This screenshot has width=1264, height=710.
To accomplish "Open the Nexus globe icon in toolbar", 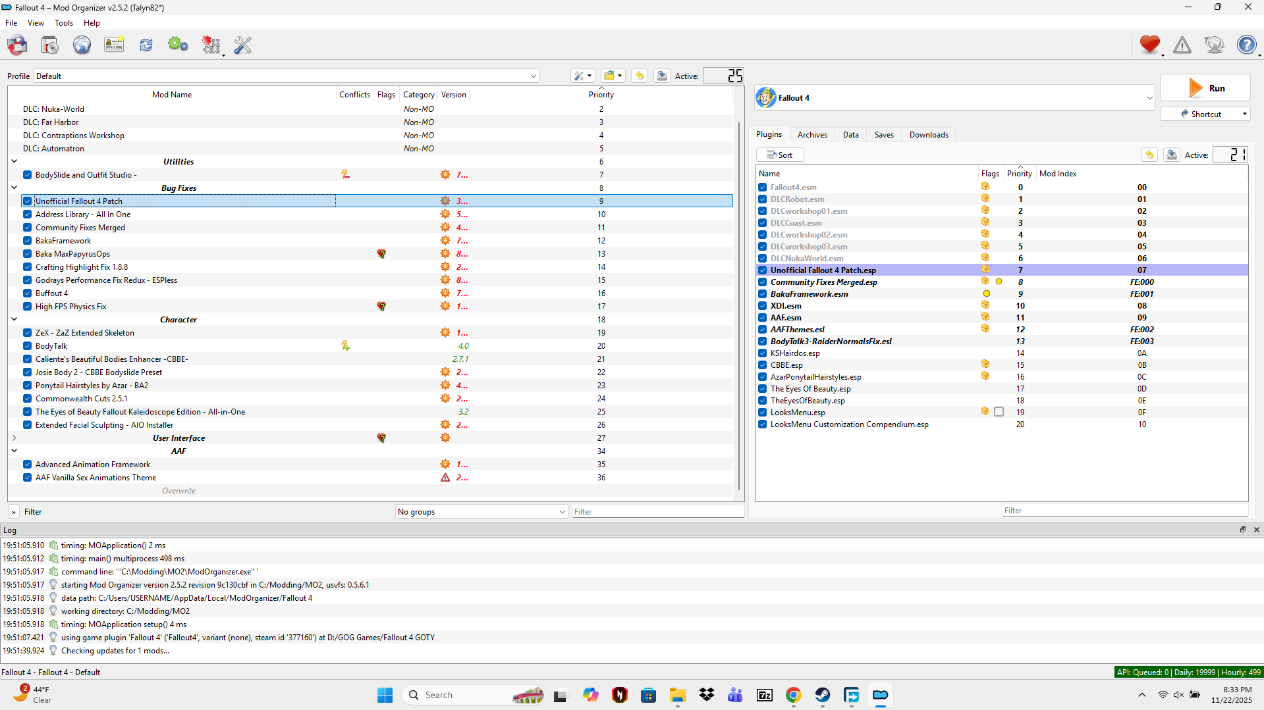I will [82, 45].
